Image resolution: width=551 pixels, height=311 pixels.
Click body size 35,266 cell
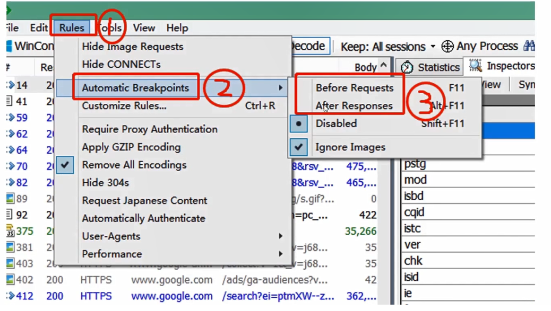click(x=360, y=231)
